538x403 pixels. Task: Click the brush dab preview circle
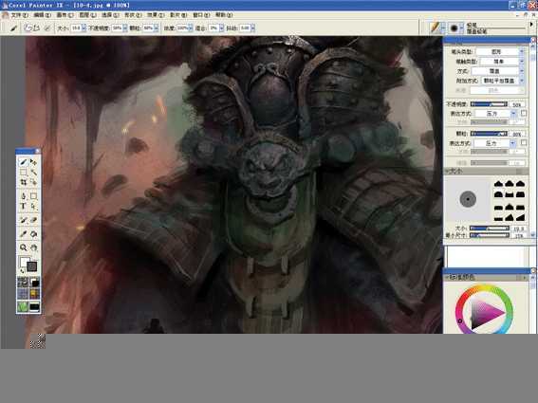click(x=468, y=199)
